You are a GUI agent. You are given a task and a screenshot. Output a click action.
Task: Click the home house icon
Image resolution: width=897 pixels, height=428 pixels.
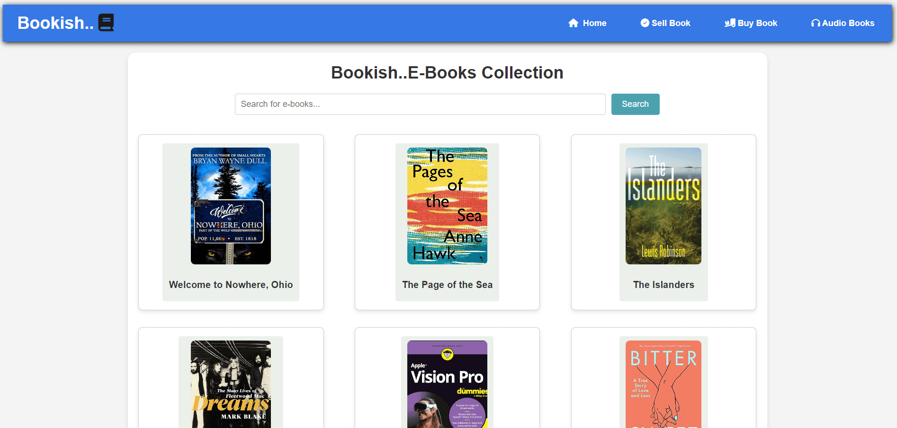[574, 23]
